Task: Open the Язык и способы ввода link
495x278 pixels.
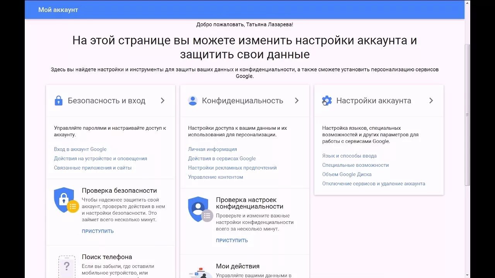Action: (x=349, y=156)
